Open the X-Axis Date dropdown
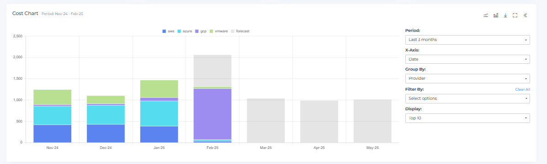 467,59
